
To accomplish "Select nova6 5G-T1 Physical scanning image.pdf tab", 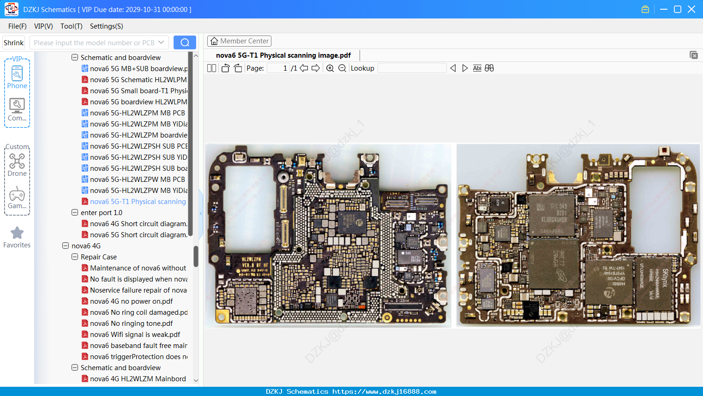I will coord(283,55).
